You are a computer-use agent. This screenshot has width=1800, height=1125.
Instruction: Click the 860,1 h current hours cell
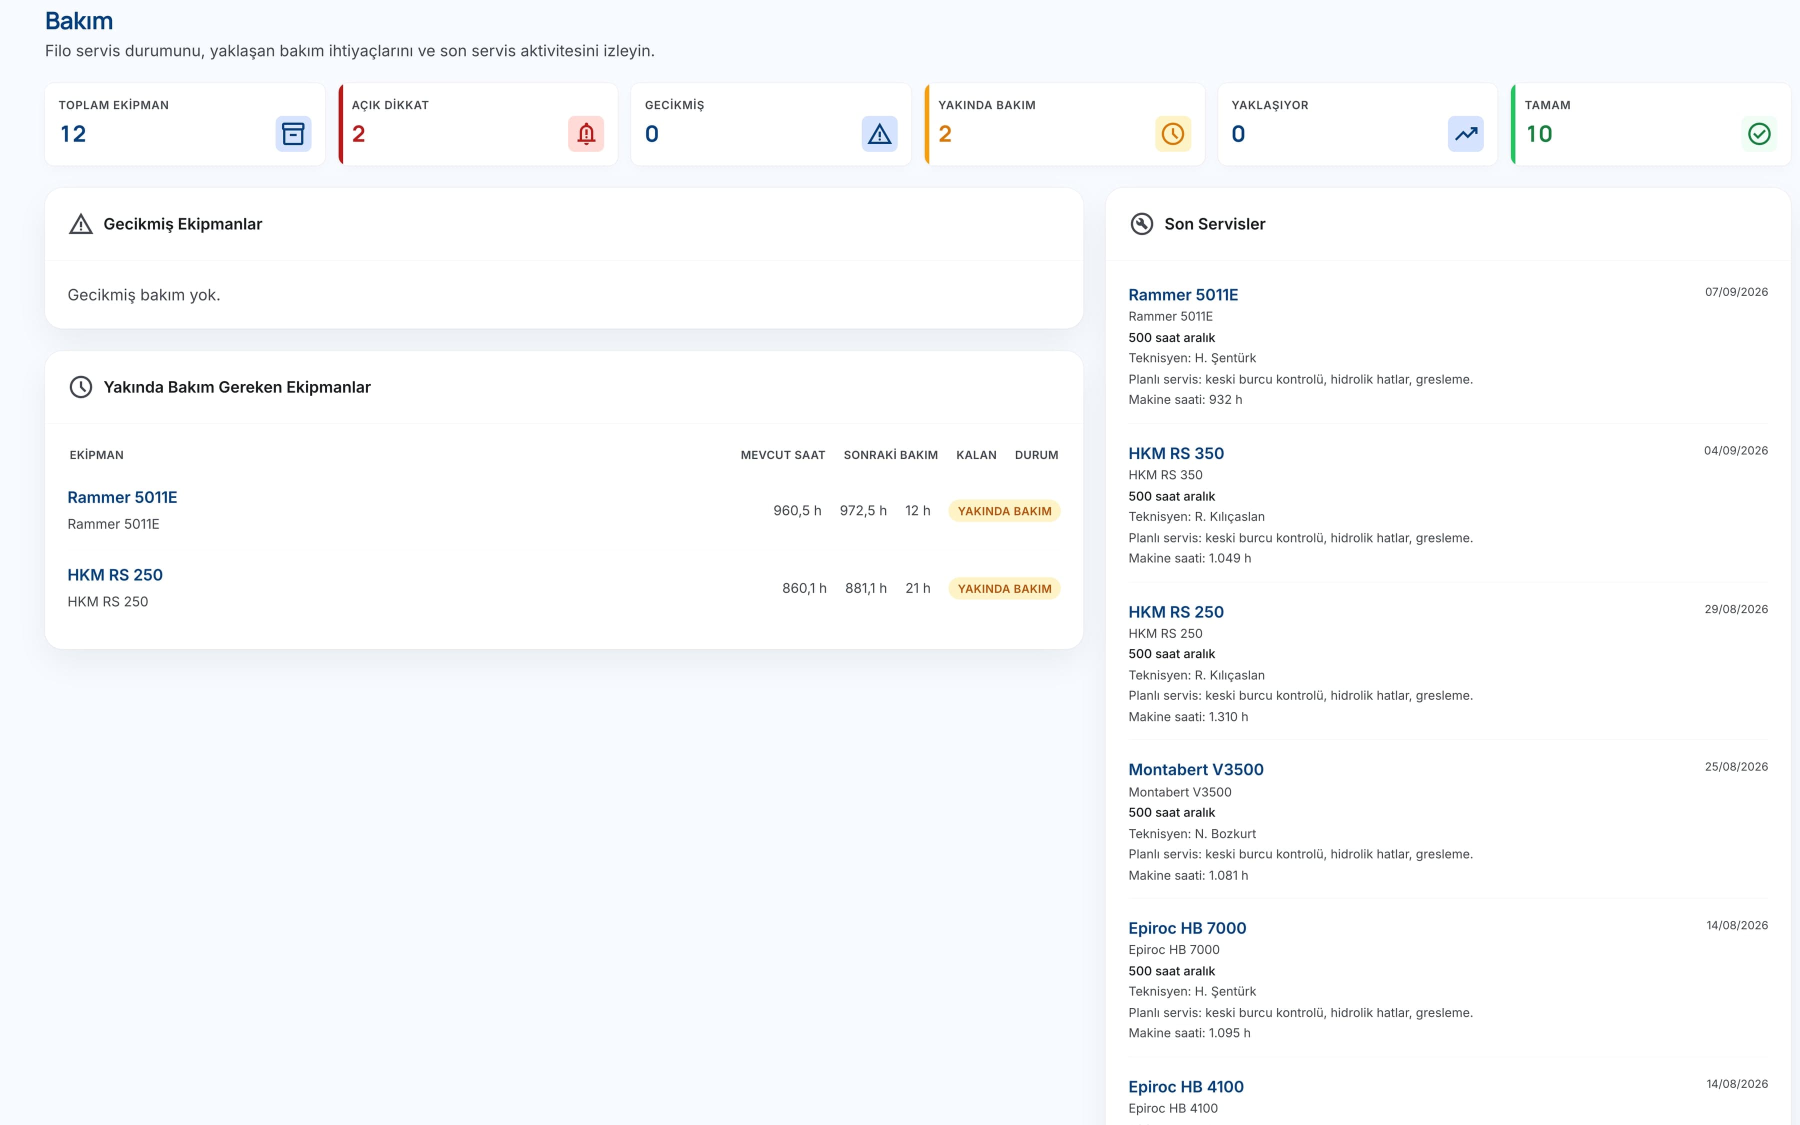click(804, 588)
